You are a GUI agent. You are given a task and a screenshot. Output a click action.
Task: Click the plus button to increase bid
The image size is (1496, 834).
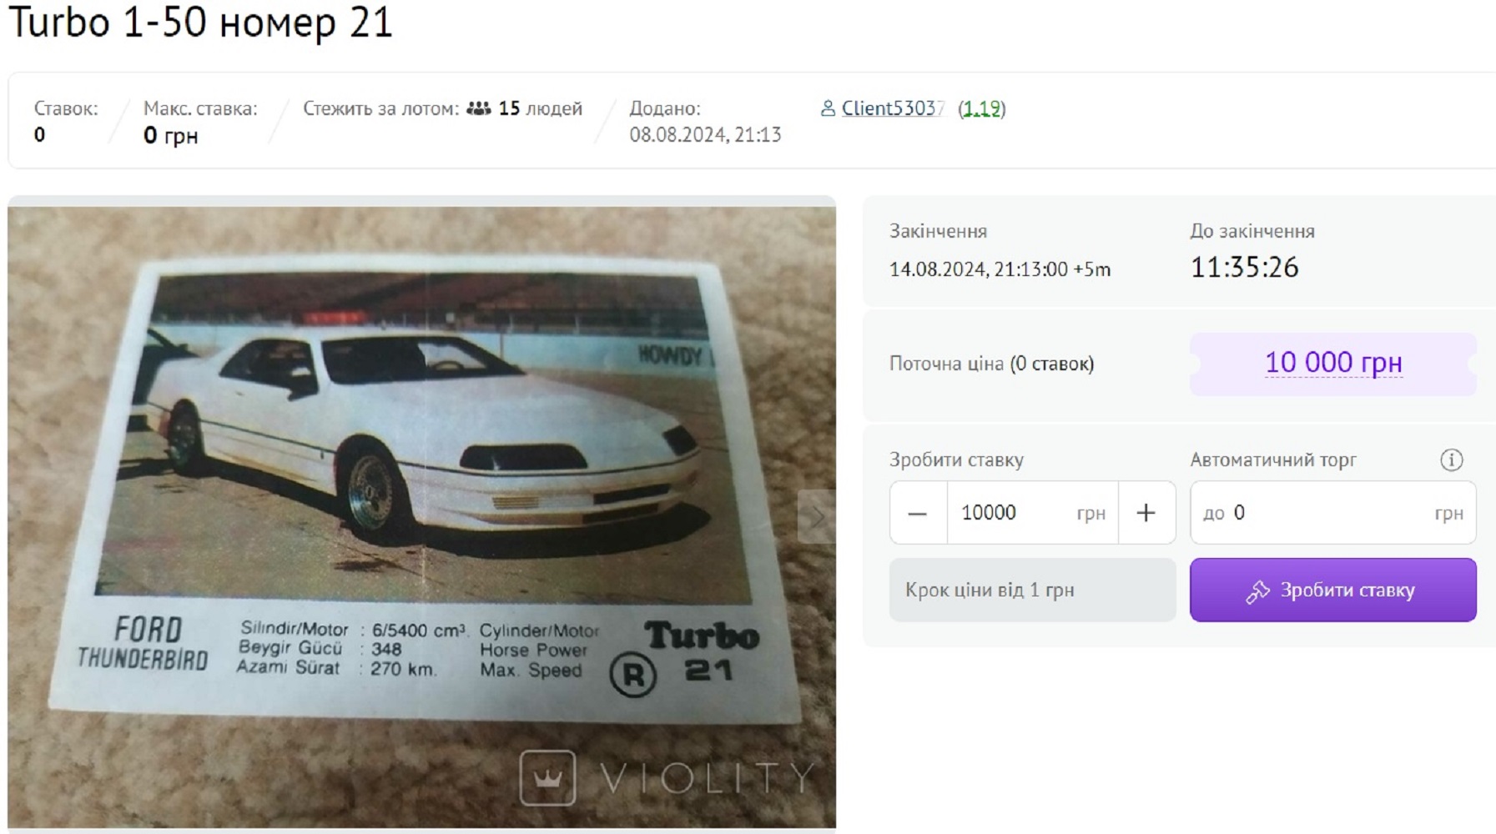[1146, 513]
